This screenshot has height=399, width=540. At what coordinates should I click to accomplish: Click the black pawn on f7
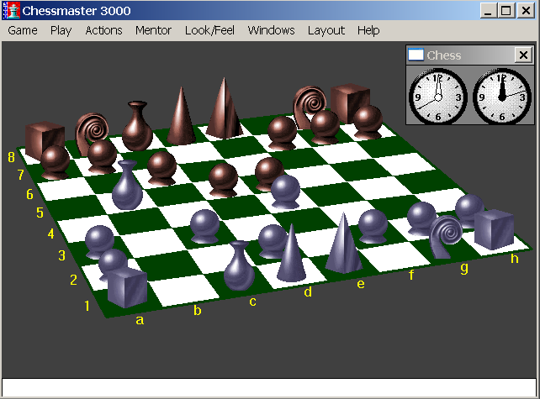pos(282,133)
